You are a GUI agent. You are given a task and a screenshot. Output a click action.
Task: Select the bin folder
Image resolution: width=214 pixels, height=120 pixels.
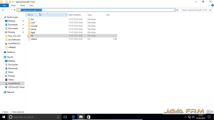(32, 19)
